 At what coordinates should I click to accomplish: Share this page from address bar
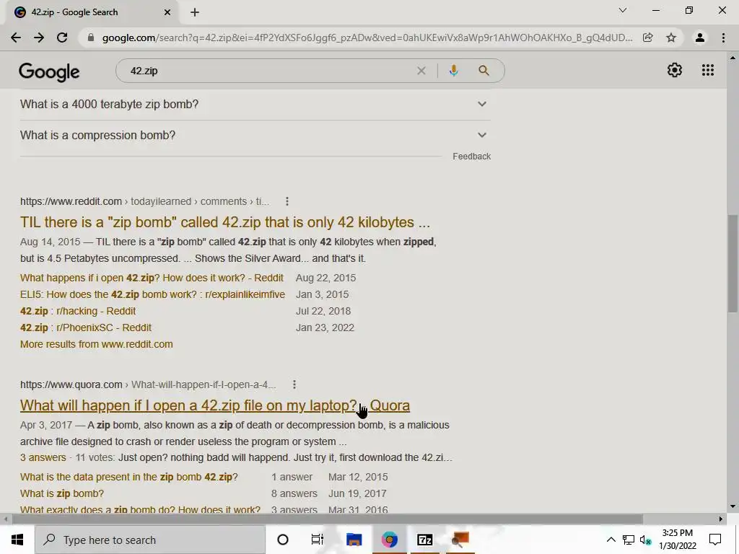pos(648,38)
